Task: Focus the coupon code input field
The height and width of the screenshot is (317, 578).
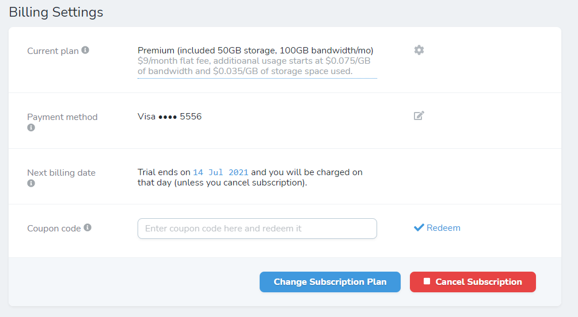Action: (x=257, y=229)
